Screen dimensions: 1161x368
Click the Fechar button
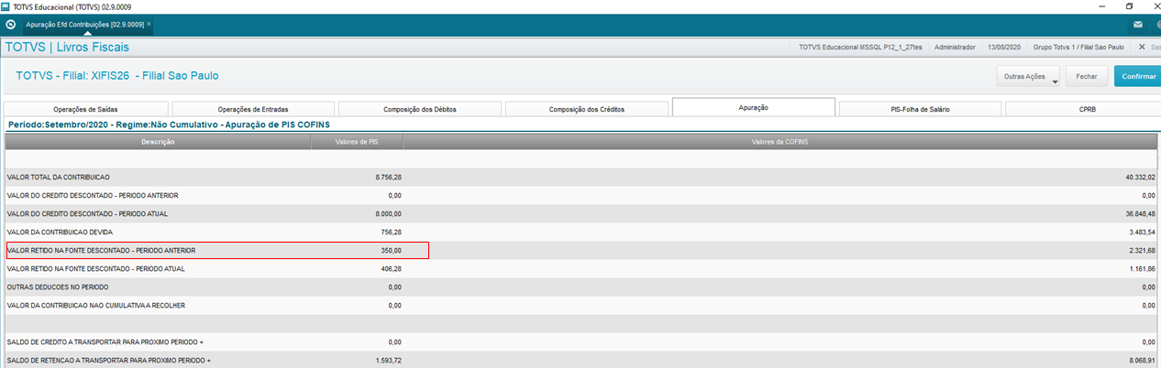[1087, 77]
